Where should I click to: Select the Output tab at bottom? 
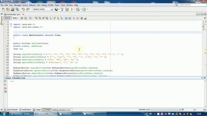tap(47, 110)
